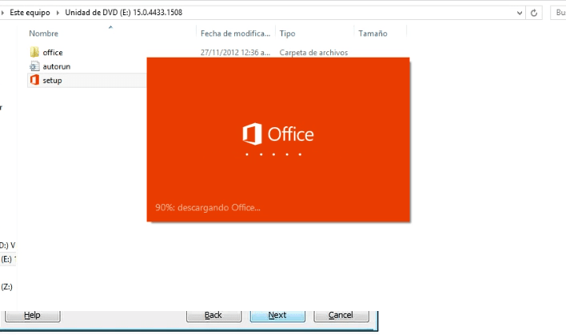Click Este equipo in the address path
Image resolution: width=566 pixels, height=335 pixels.
(x=30, y=13)
